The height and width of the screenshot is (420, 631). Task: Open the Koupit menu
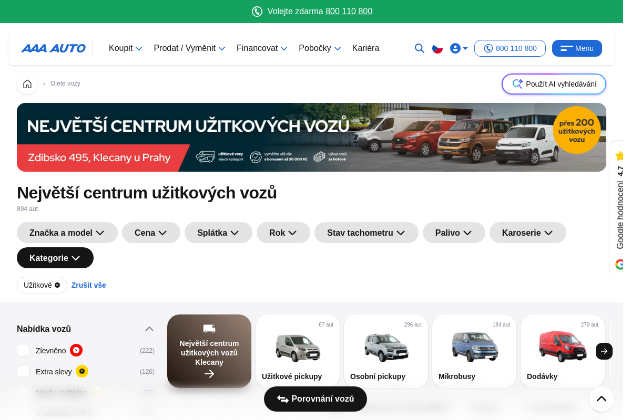[126, 48]
